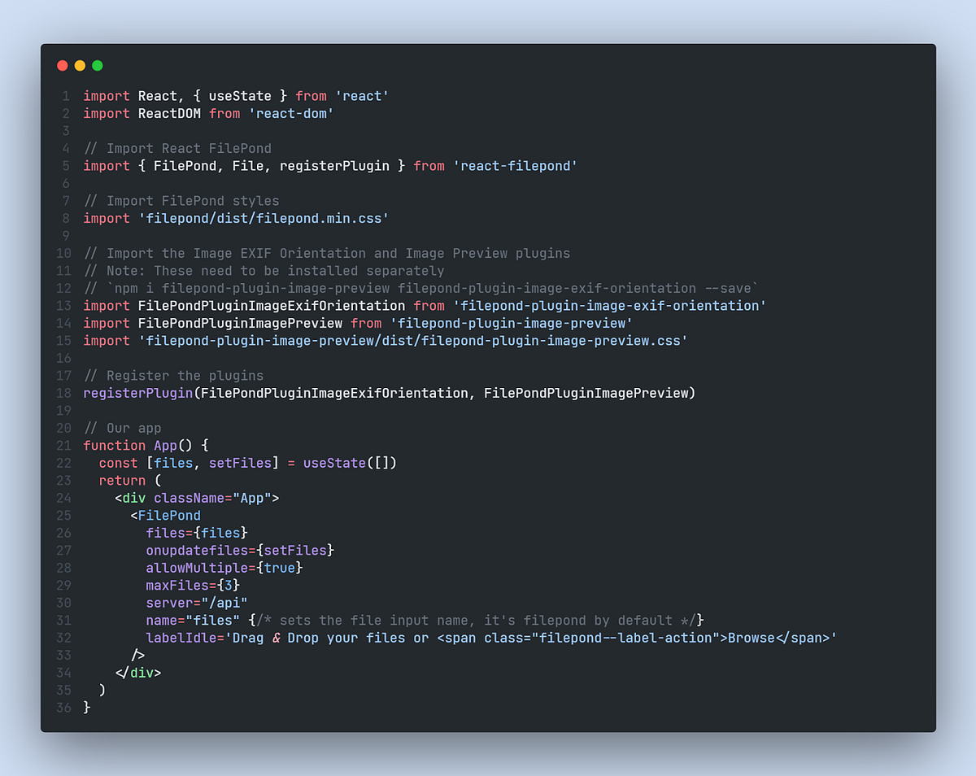Screen dimensions: 976x776
Task: Select the filepond.min.css import path
Action: (264, 218)
